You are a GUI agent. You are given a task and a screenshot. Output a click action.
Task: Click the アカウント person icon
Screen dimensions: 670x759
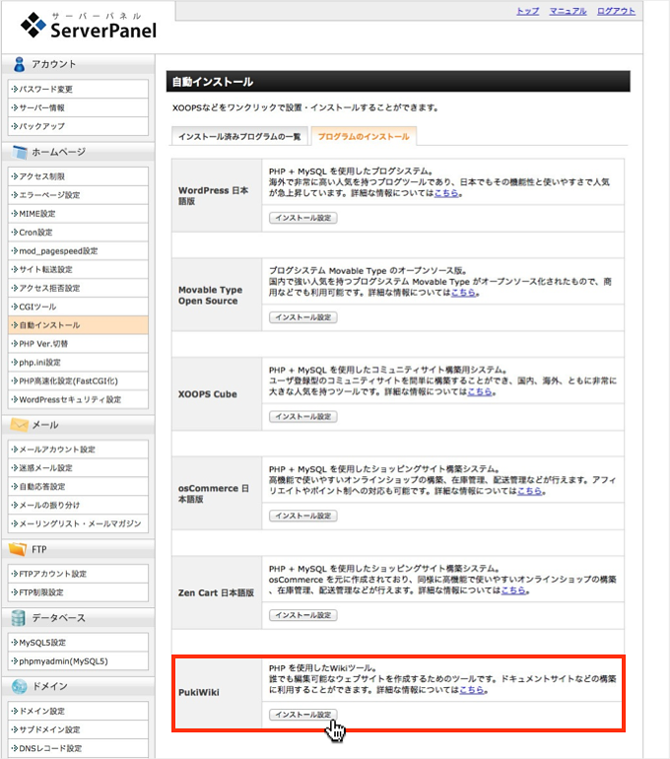coord(20,64)
